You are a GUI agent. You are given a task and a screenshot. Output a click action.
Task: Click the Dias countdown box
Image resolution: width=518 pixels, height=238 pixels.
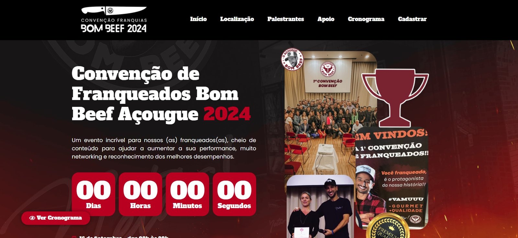point(94,194)
